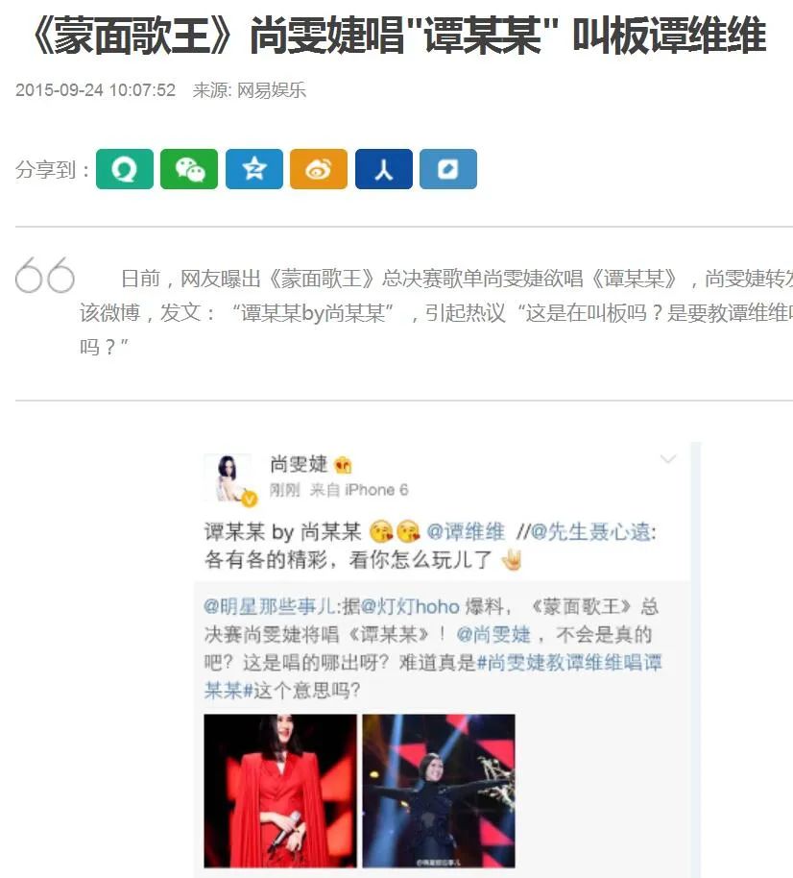This screenshot has height=878, width=793.
Task: Share article to Sina Weibo
Action: tap(319, 169)
